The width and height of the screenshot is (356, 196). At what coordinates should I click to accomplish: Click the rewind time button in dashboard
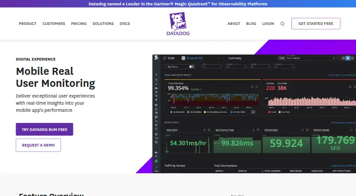pos(344,58)
